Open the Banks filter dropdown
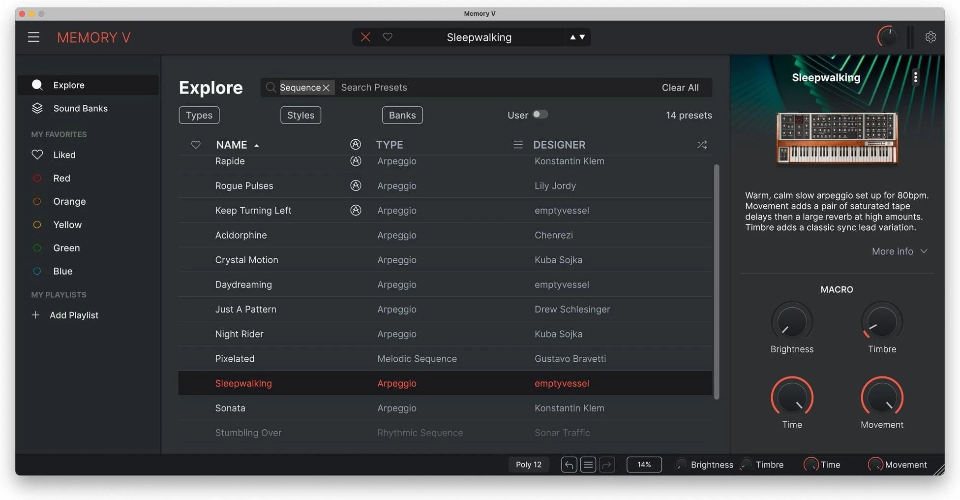 [x=402, y=115]
